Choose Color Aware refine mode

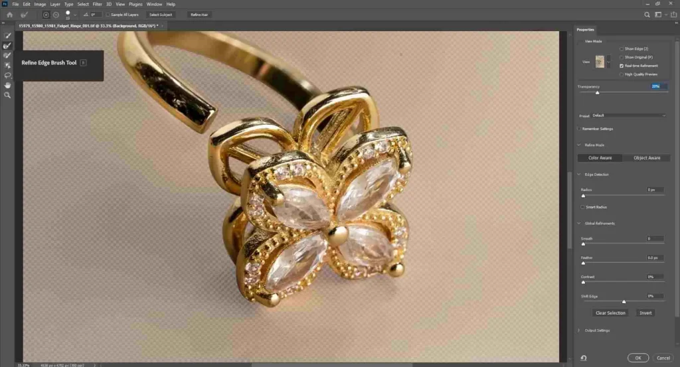(600, 158)
